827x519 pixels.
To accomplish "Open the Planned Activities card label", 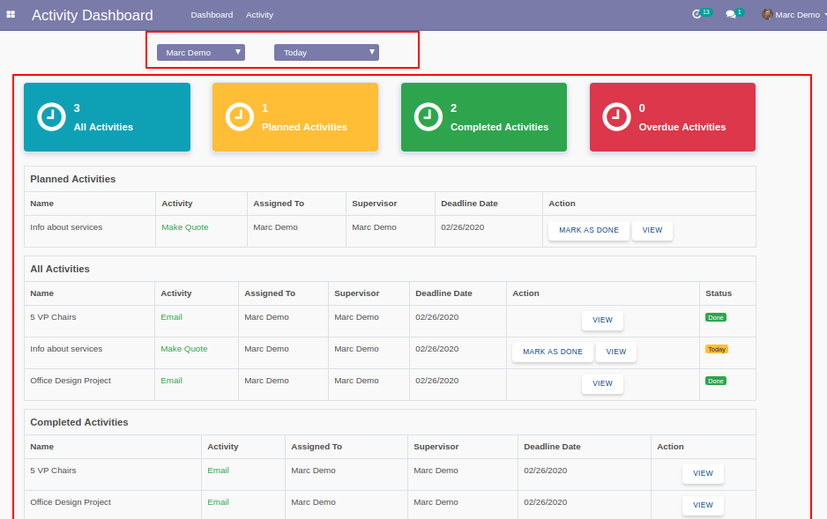I will [304, 127].
